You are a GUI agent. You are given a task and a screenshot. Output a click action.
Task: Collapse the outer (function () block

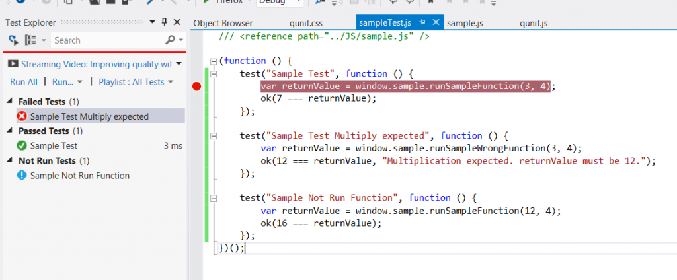[213, 61]
